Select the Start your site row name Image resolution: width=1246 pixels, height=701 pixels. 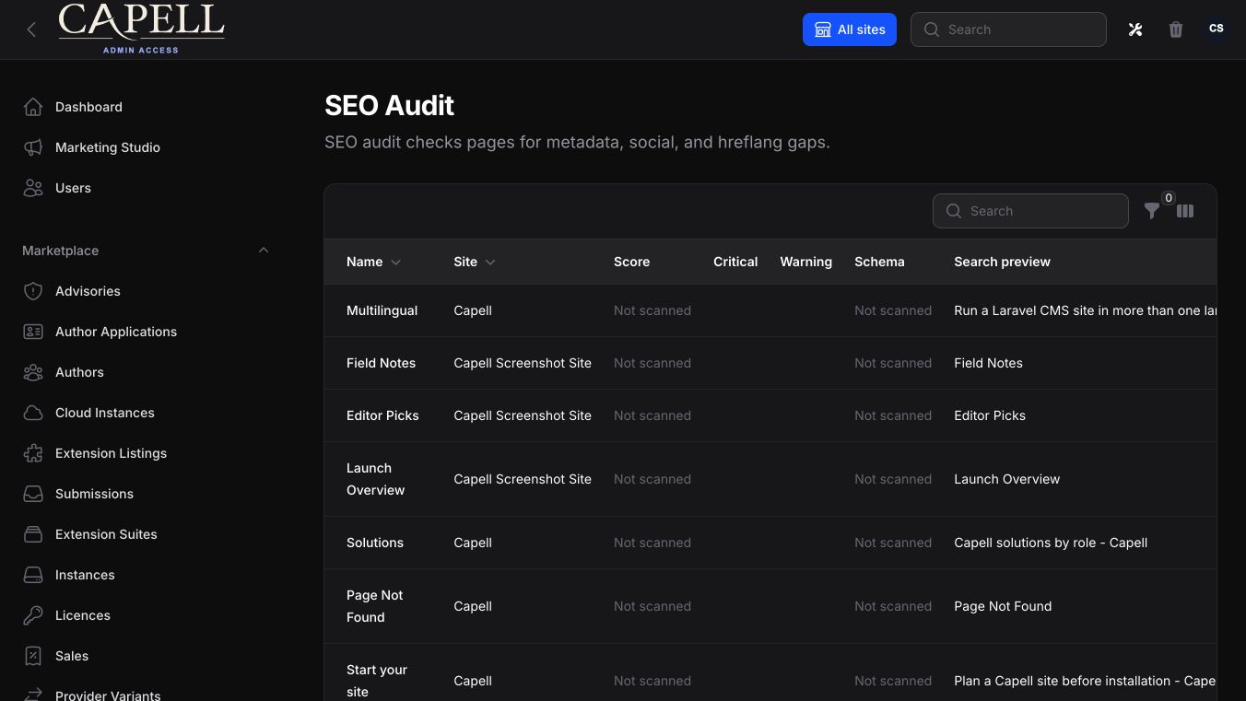tap(377, 681)
